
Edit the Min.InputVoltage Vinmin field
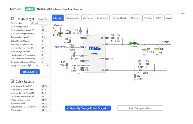pos(45,30)
